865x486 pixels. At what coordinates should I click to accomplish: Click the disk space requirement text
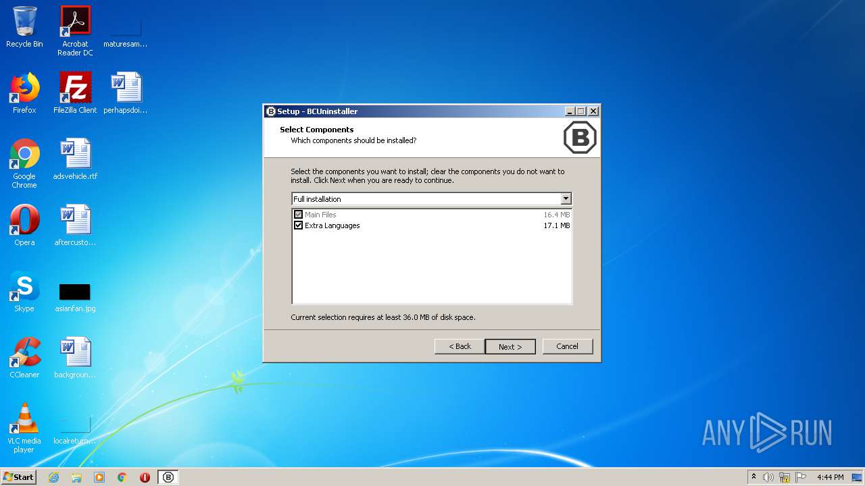point(383,317)
